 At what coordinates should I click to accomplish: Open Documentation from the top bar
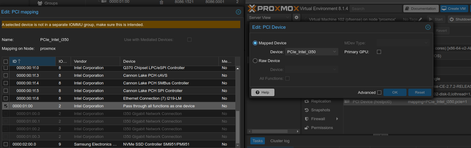click(421, 9)
